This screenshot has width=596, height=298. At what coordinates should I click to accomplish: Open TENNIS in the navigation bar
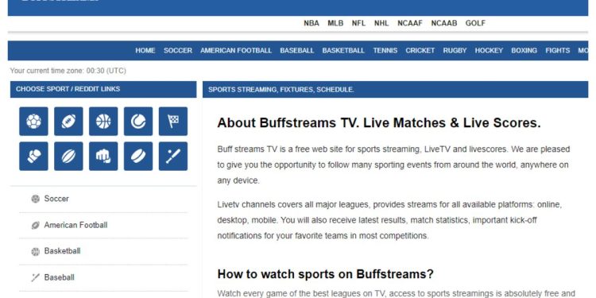(385, 51)
